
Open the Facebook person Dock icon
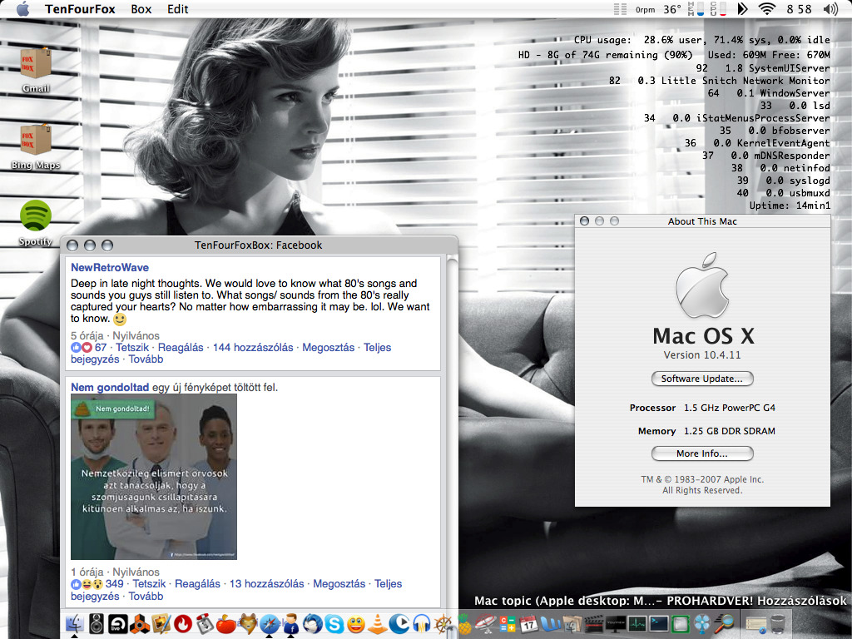[x=291, y=624]
